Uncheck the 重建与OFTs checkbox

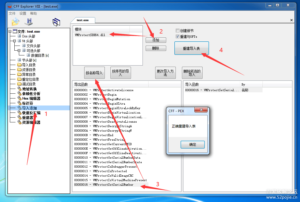178,37
